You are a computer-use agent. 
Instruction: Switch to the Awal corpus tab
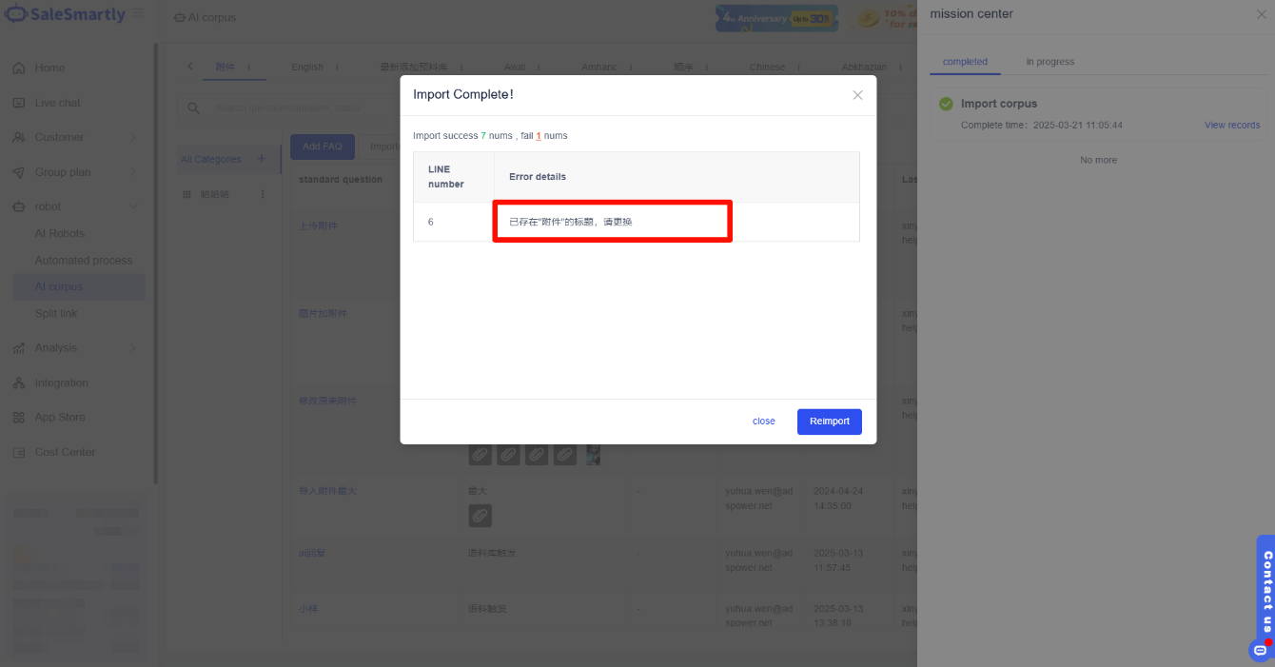(515, 68)
